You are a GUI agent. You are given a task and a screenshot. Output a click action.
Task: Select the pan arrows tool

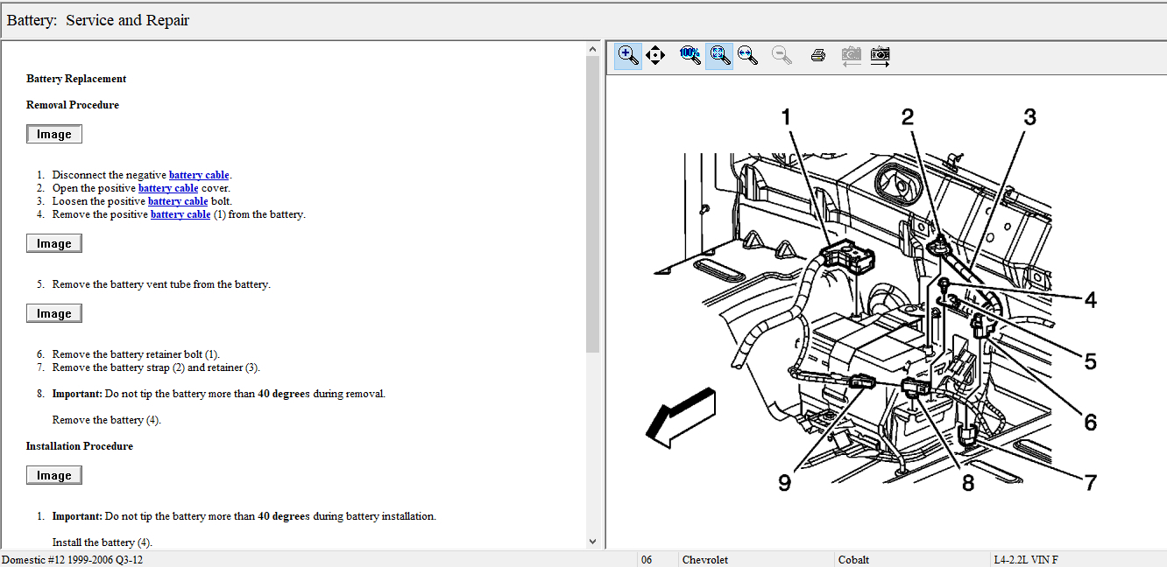click(655, 56)
